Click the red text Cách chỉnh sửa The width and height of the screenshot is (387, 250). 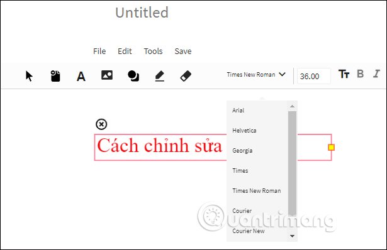pyautogui.click(x=160, y=145)
